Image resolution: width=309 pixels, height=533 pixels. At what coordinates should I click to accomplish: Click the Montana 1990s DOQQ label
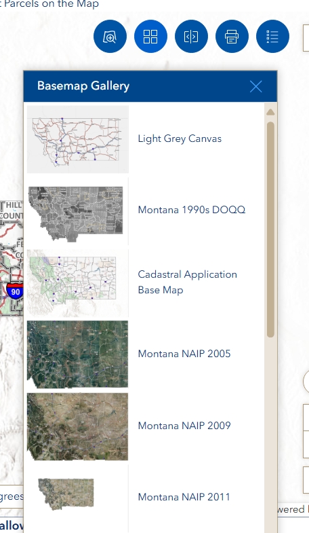click(x=192, y=210)
